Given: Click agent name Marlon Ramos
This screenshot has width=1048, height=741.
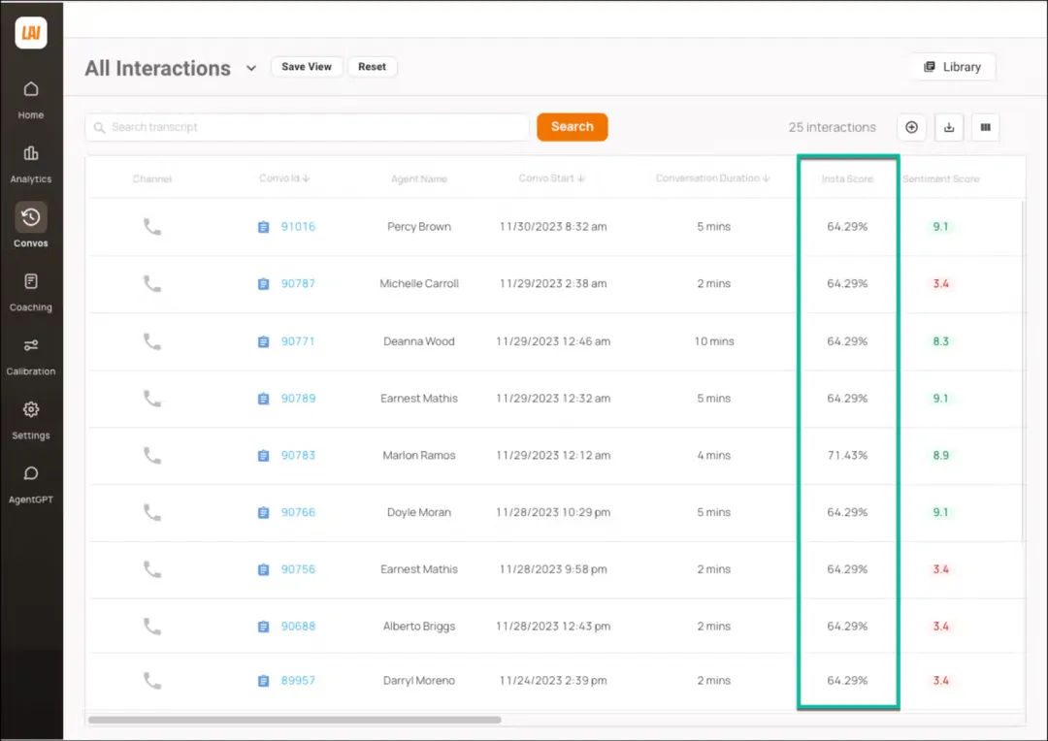Looking at the screenshot, I should click(419, 455).
